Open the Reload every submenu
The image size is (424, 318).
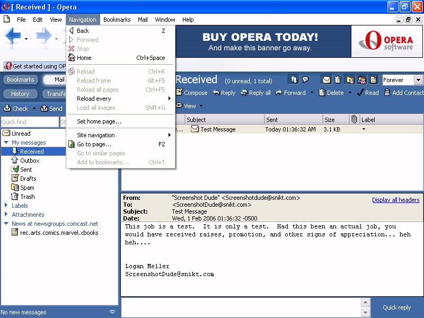click(x=121, y=99)
